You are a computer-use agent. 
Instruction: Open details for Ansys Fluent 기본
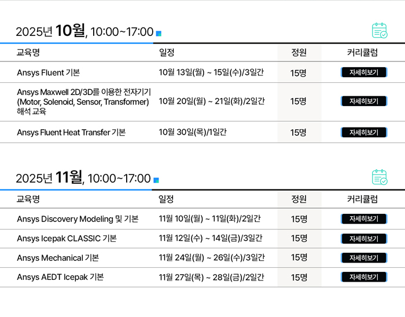point(364,72)
